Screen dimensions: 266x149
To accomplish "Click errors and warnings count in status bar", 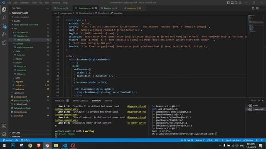I will pyautogui.click(x=25, y=140).
